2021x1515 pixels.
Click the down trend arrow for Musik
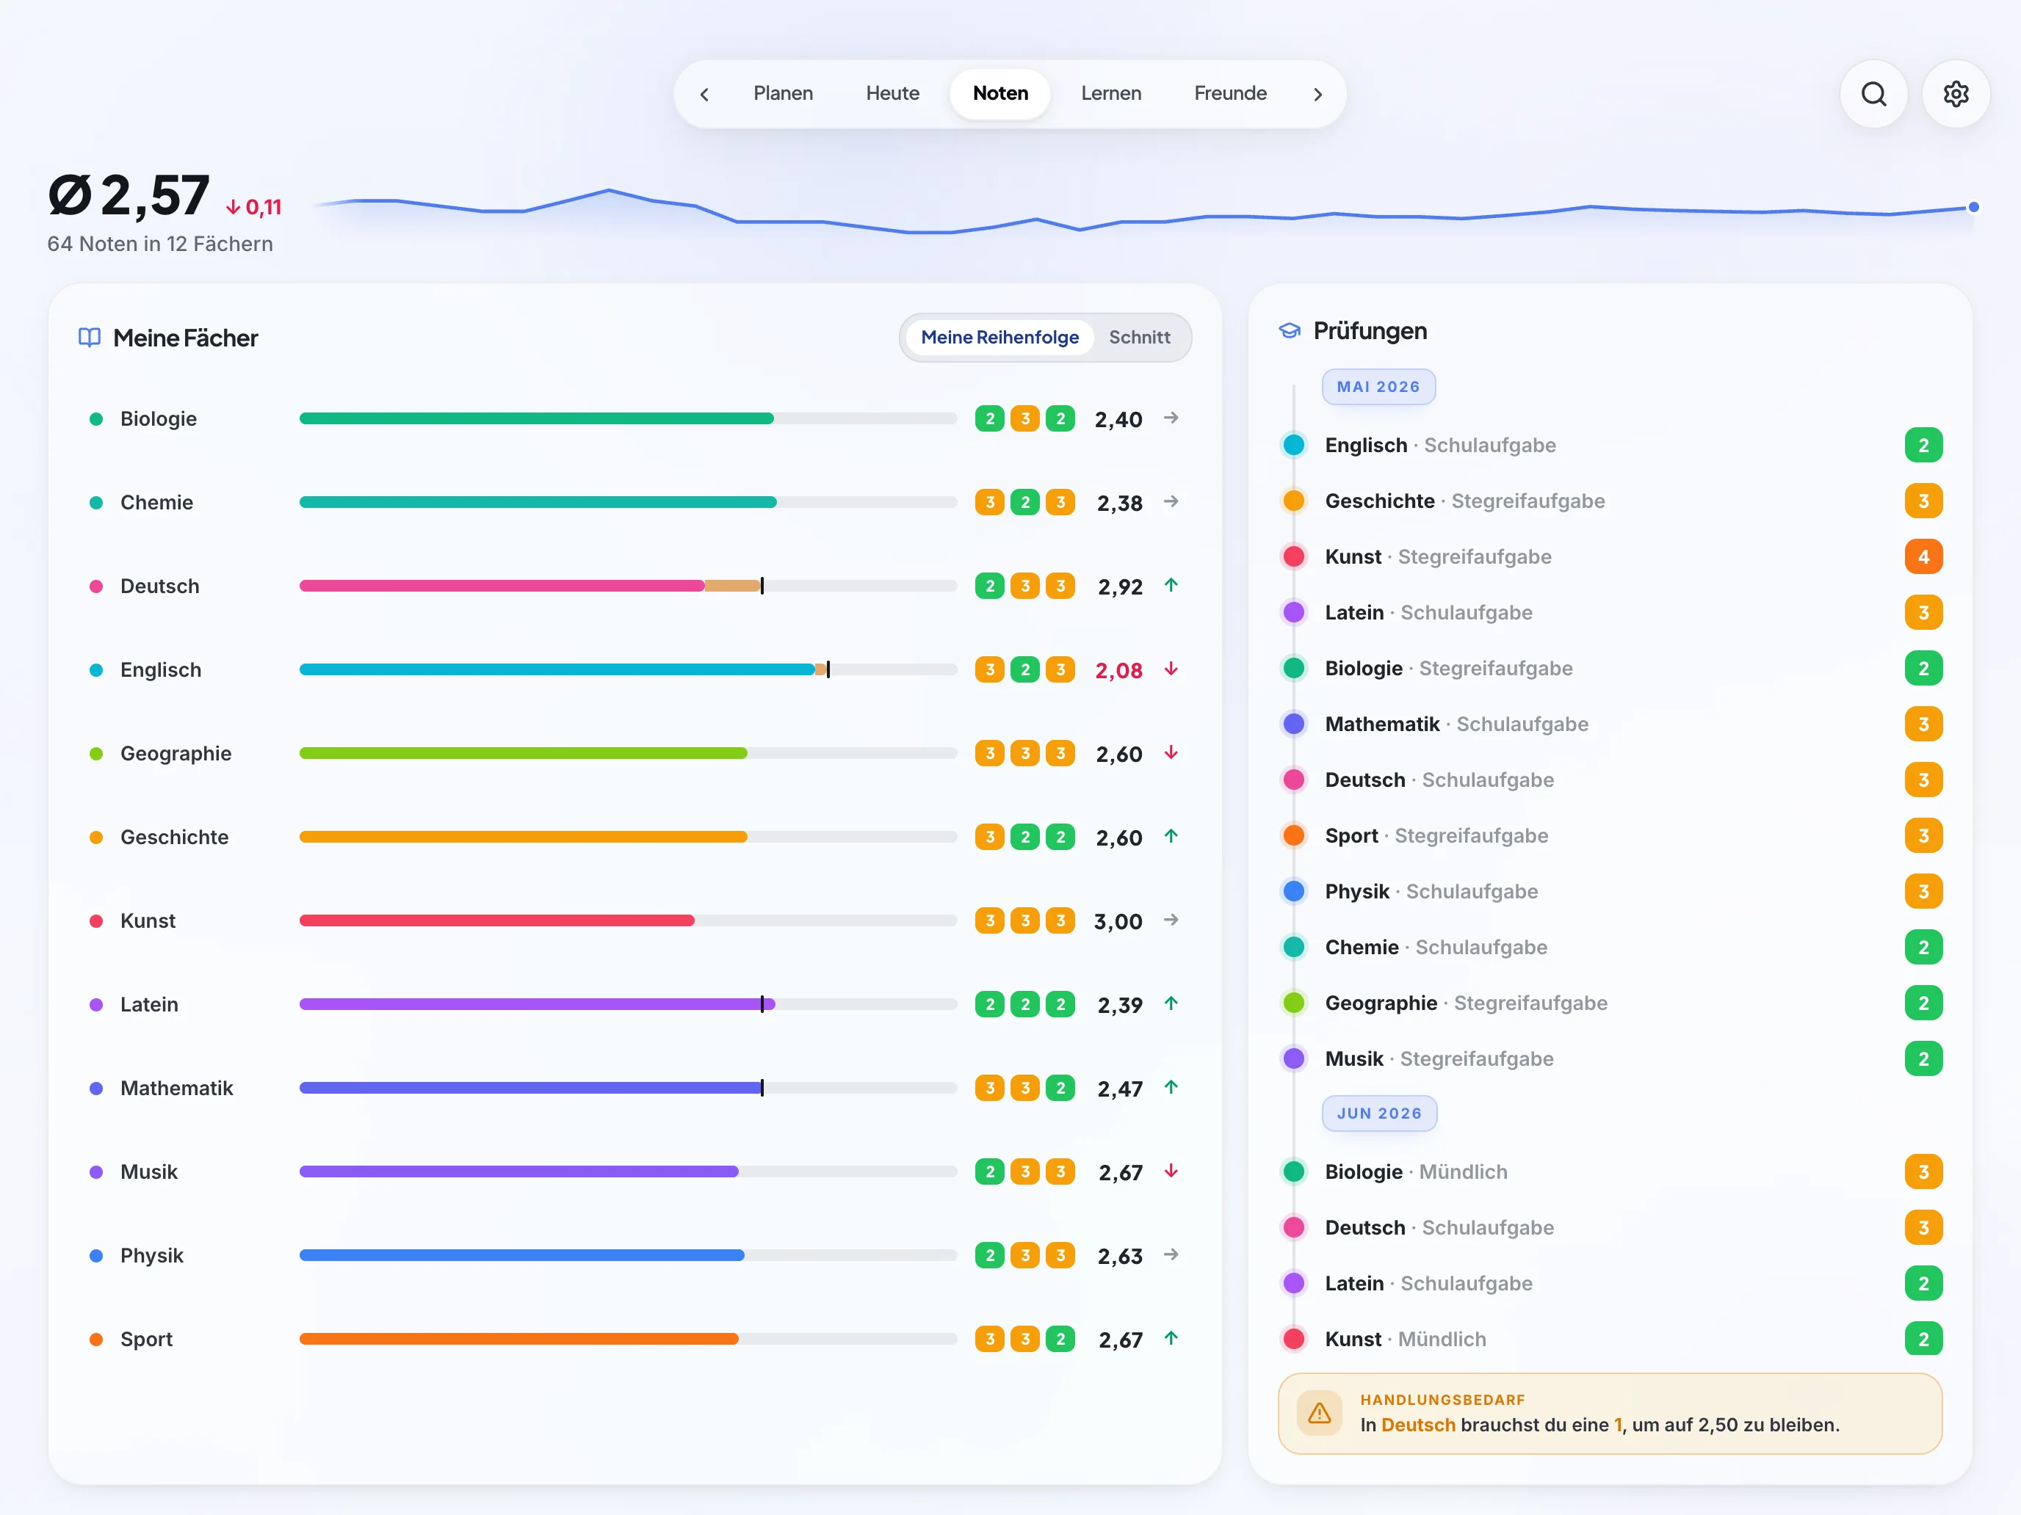(1171, 1171)
